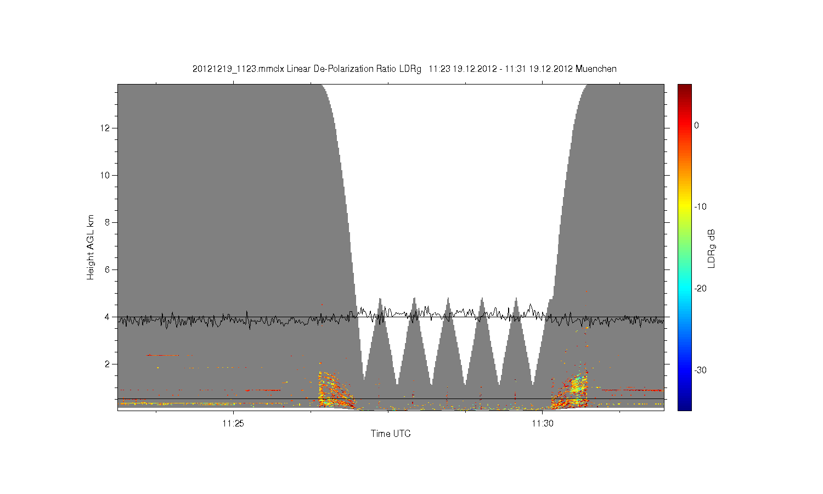The height and width of the screenshot is (494, 823).
Task: Click the '11:30' time axis label
Action: coord(542,424)
